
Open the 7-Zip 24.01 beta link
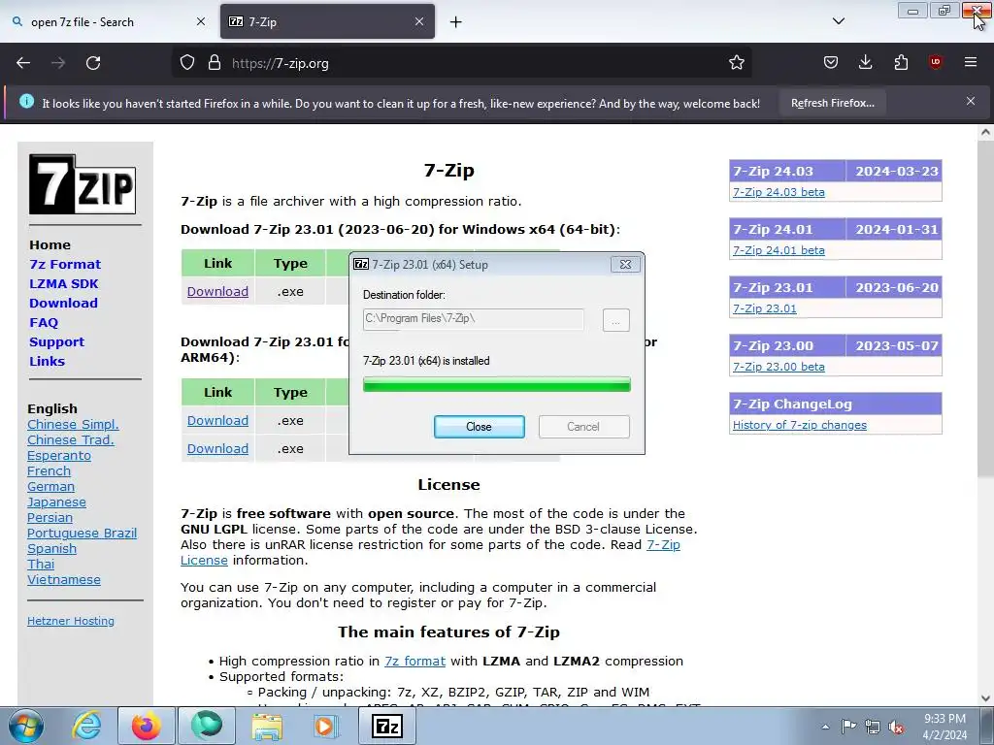(x=779, y=250)
